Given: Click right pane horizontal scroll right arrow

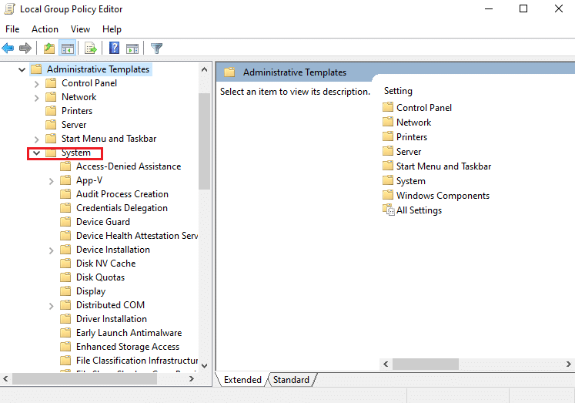Looking at the screenshot, I should (568, 364).
